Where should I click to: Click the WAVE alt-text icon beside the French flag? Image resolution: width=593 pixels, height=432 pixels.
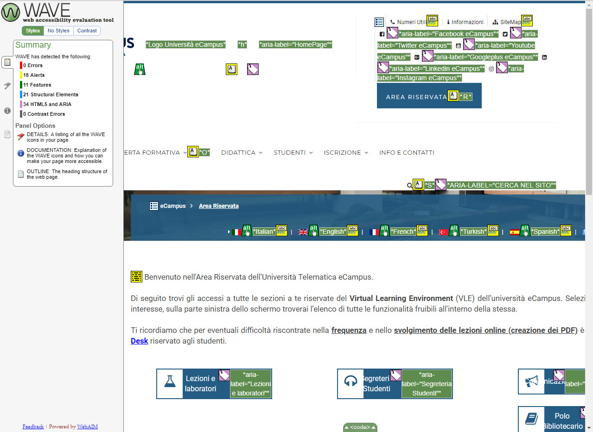click(385, 230)
